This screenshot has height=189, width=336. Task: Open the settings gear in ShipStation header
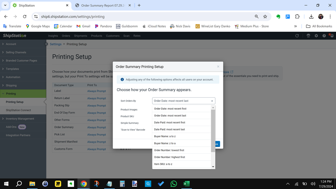(x=316, y=36)
